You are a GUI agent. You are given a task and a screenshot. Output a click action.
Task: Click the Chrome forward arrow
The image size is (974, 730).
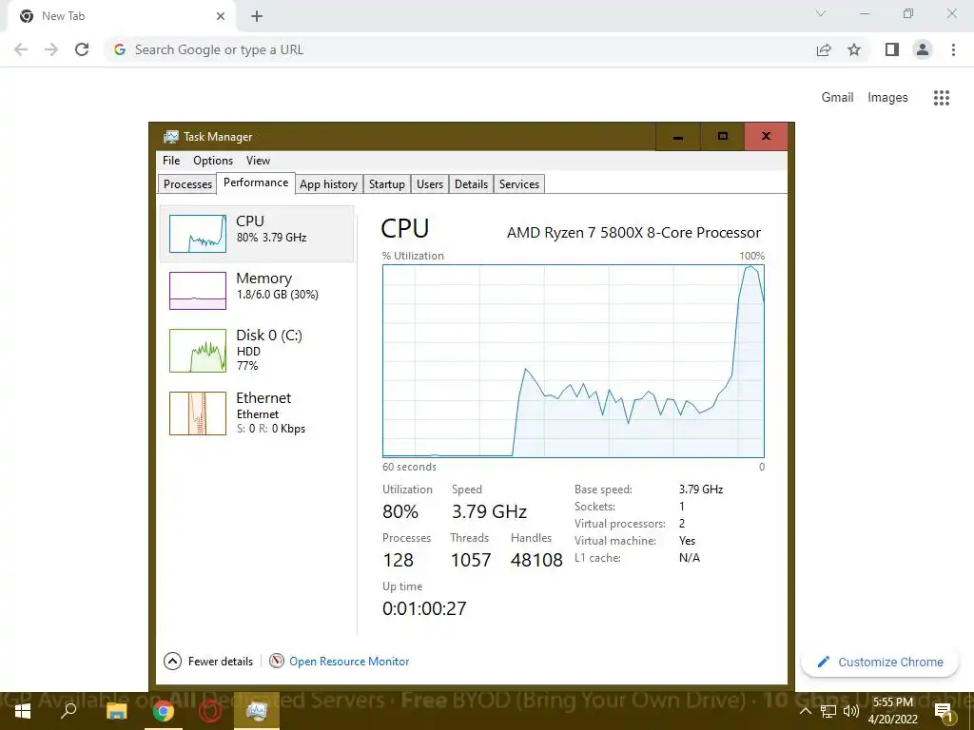51,49
